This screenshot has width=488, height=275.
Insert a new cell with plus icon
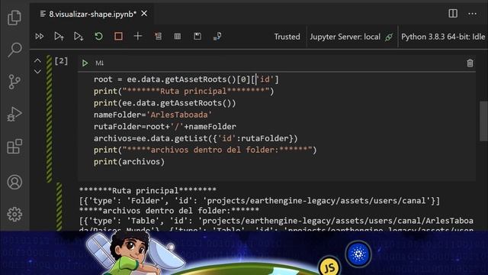(x=138, y=37)
